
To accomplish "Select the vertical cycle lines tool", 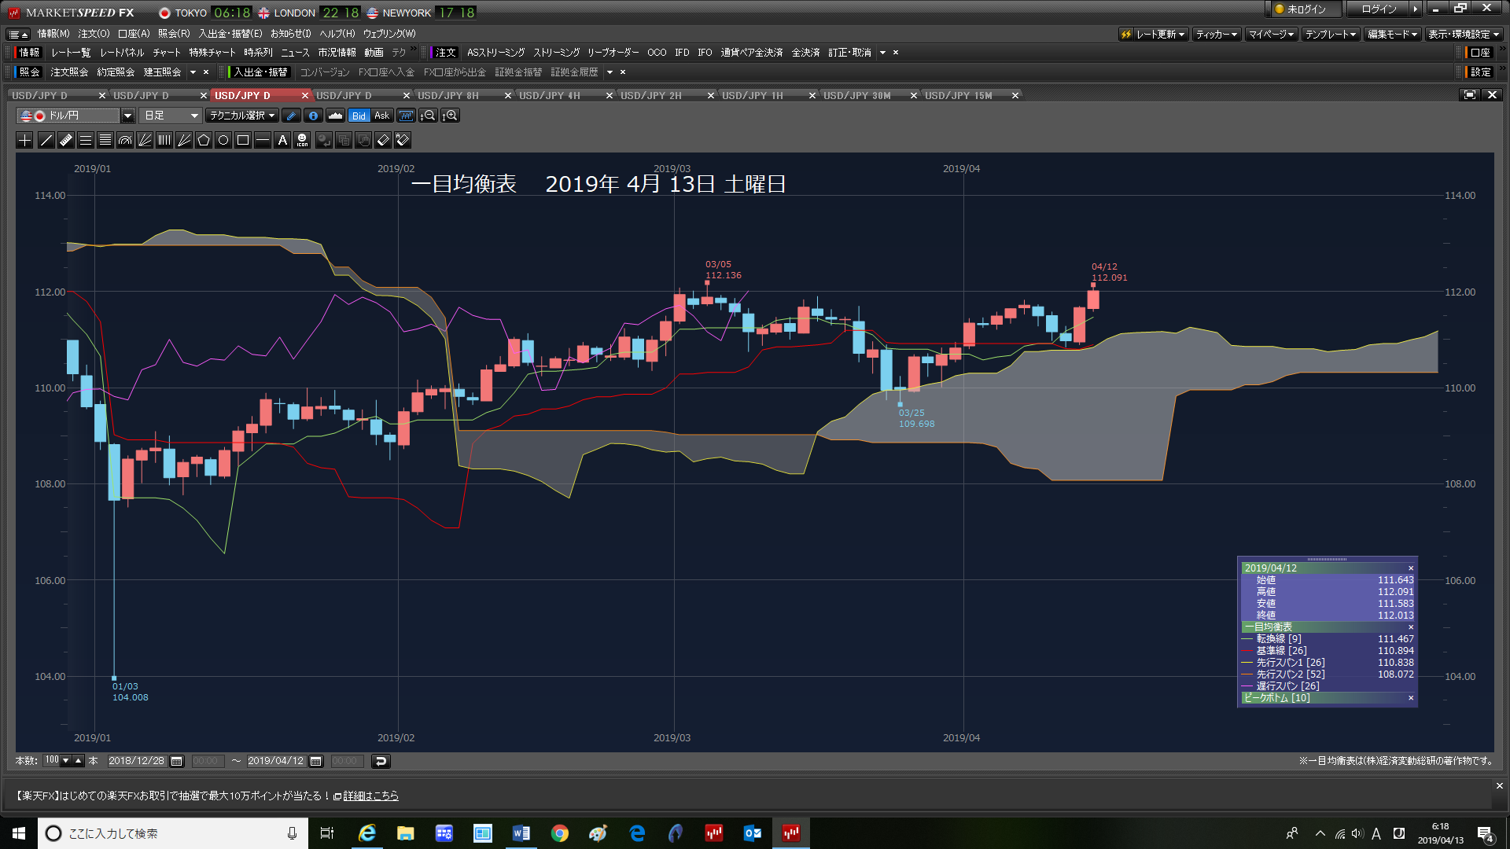I will (x=164, y=140).
